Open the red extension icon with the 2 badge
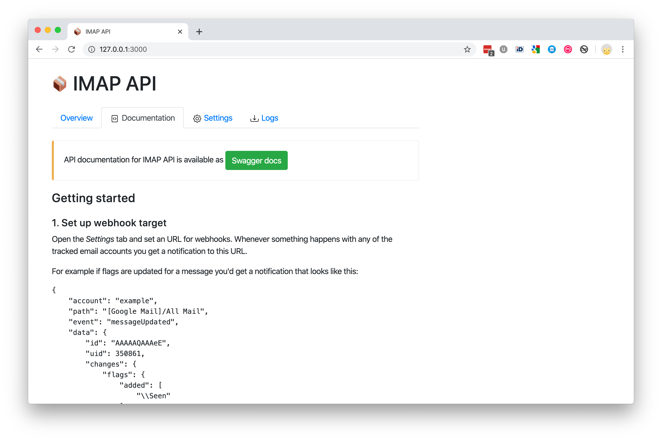 pos(487,50)
